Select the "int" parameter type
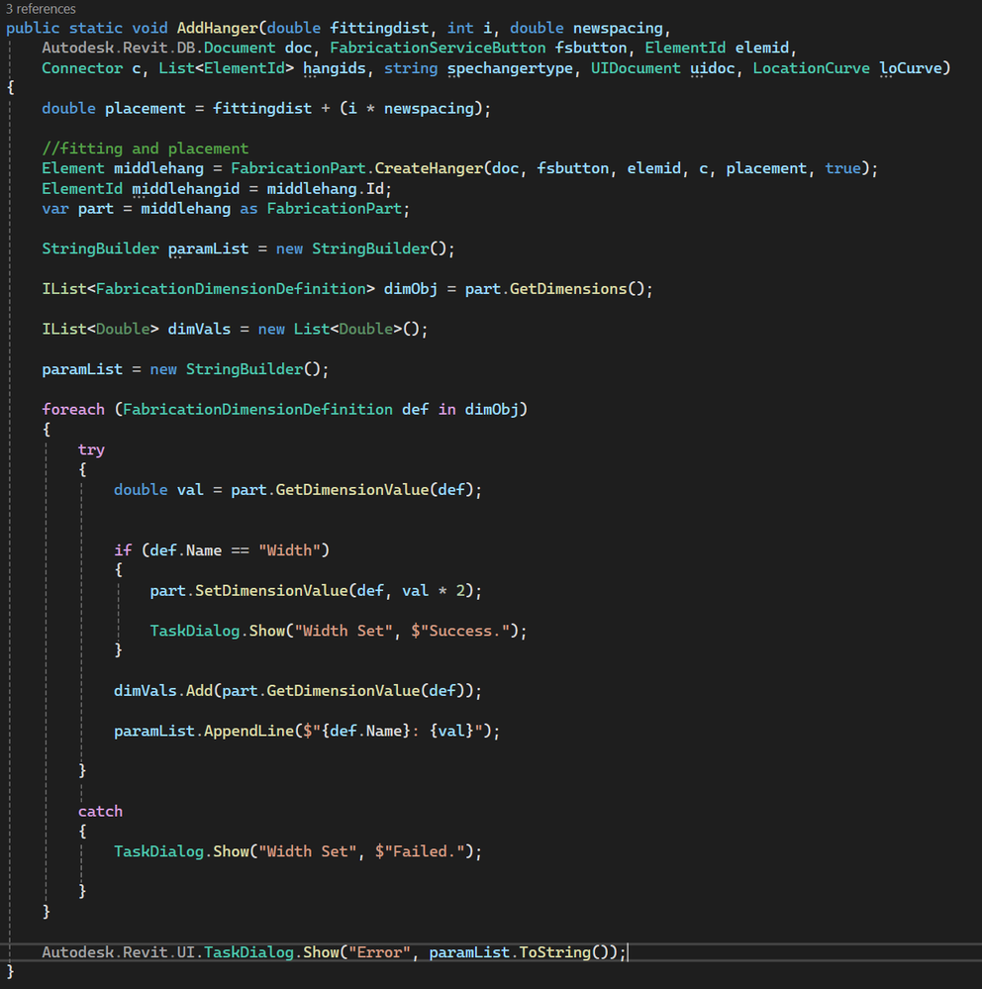This screenshot has width=982, height=989. (x=460, y=29)
